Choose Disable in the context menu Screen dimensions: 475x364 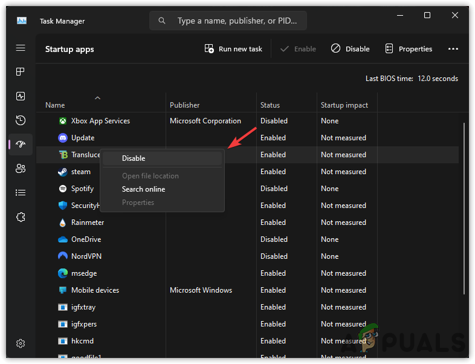coord(134,158)
